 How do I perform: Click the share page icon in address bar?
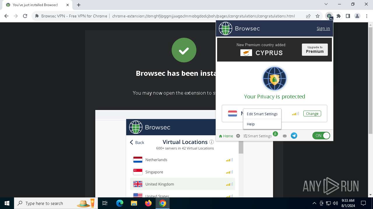308,16
